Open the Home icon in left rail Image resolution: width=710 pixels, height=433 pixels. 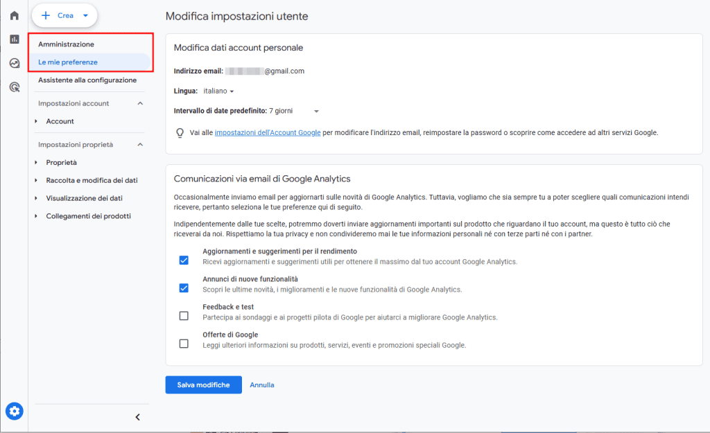point(15,16)
